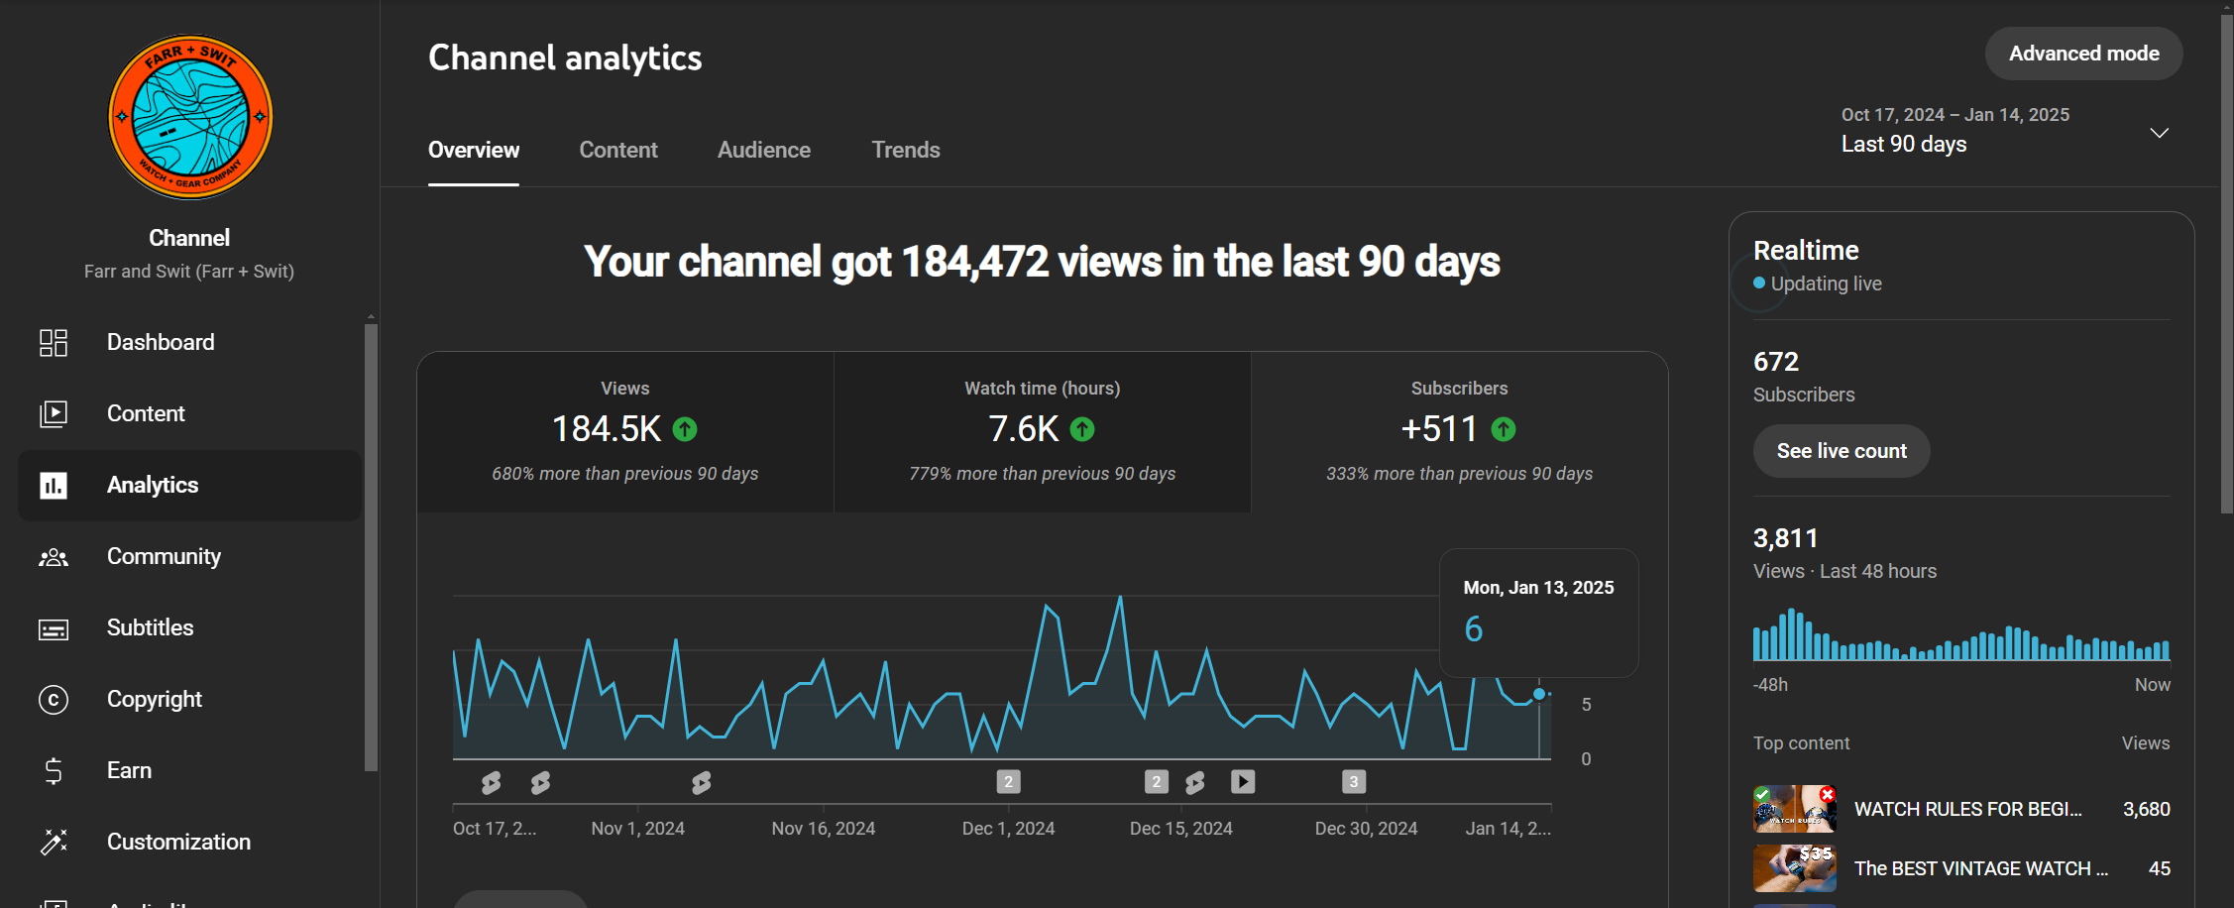Click the Analytics bar-chart icon

(x=54, y=485)
